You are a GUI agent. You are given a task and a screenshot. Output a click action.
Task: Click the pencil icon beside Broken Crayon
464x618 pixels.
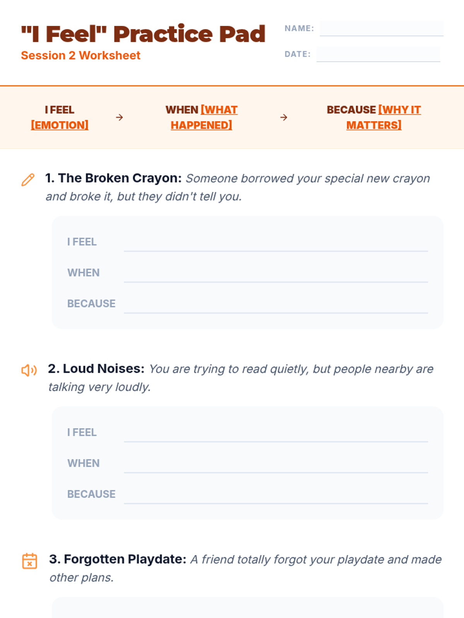click(x=28, y=180)
